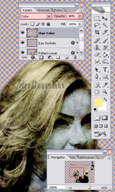Select the Healing Brush tool

[x=97, y=41]
